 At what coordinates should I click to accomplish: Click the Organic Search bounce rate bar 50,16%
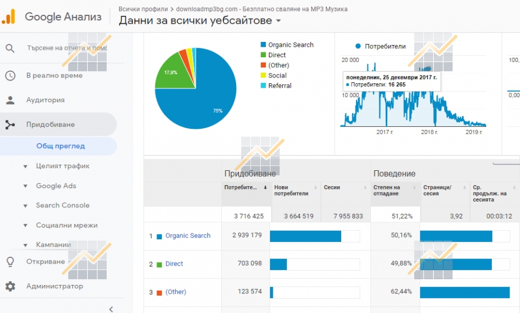click(456, 236)
